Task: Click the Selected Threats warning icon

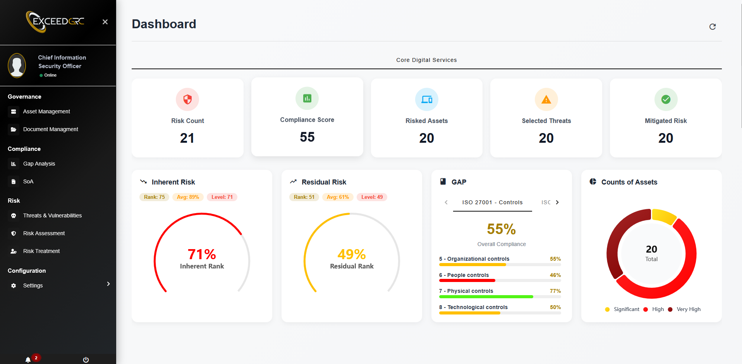Action: point(546,99)
